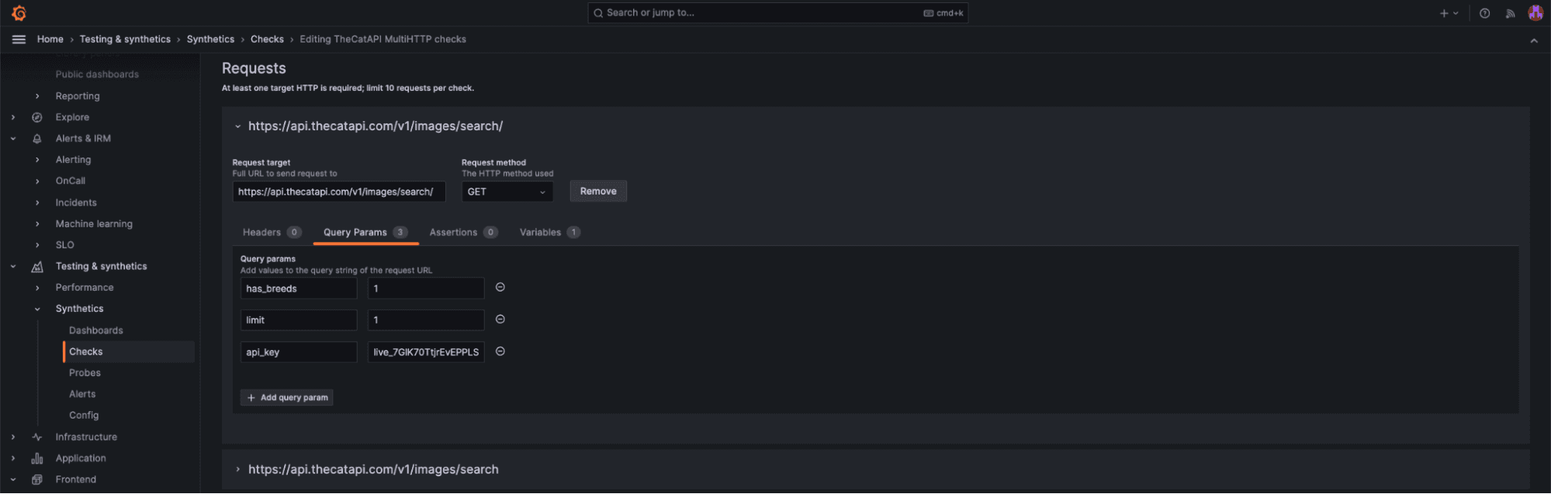1551x494 pixels.
Task: Expand the Explore section arrow
Action: point(13,118)
